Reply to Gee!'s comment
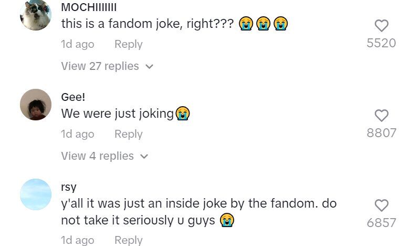This screenshot has width=410, height=246. [x=128, y=134]
